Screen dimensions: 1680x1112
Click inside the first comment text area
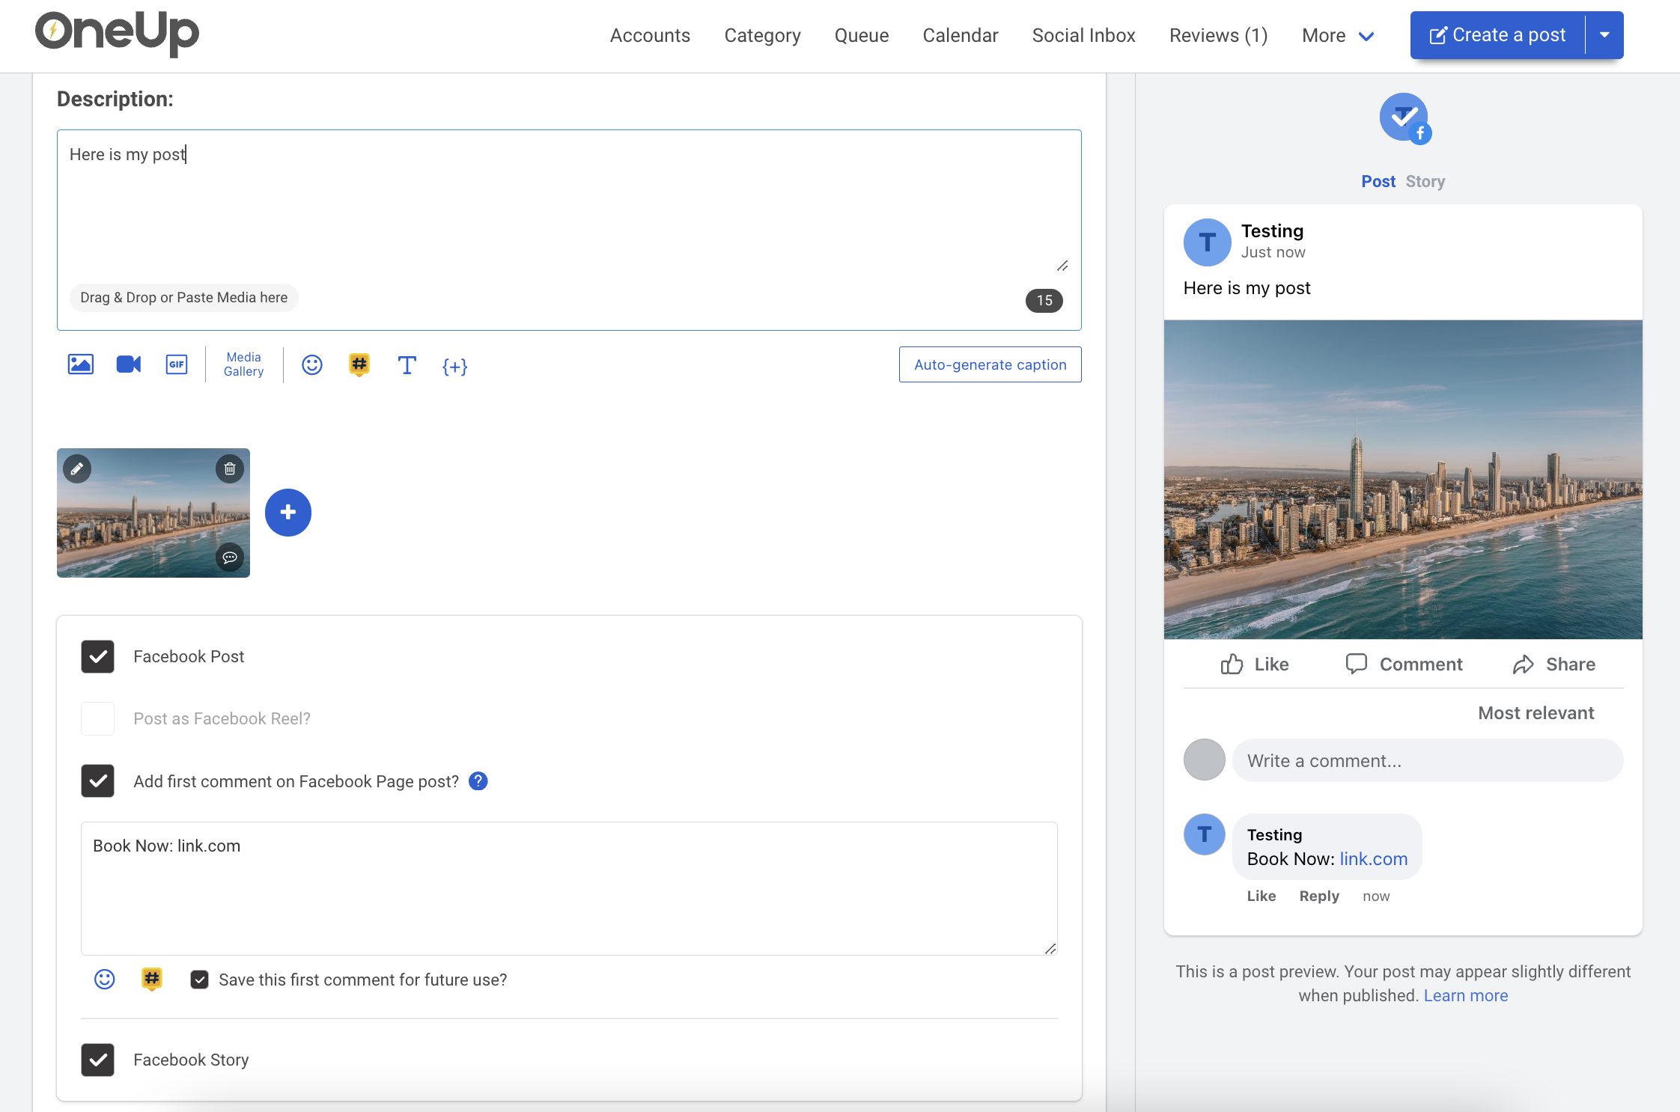click(x=569, y=888)
